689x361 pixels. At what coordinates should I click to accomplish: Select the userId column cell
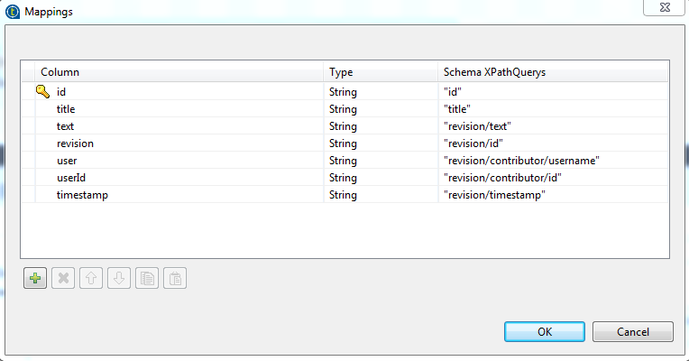179,177
